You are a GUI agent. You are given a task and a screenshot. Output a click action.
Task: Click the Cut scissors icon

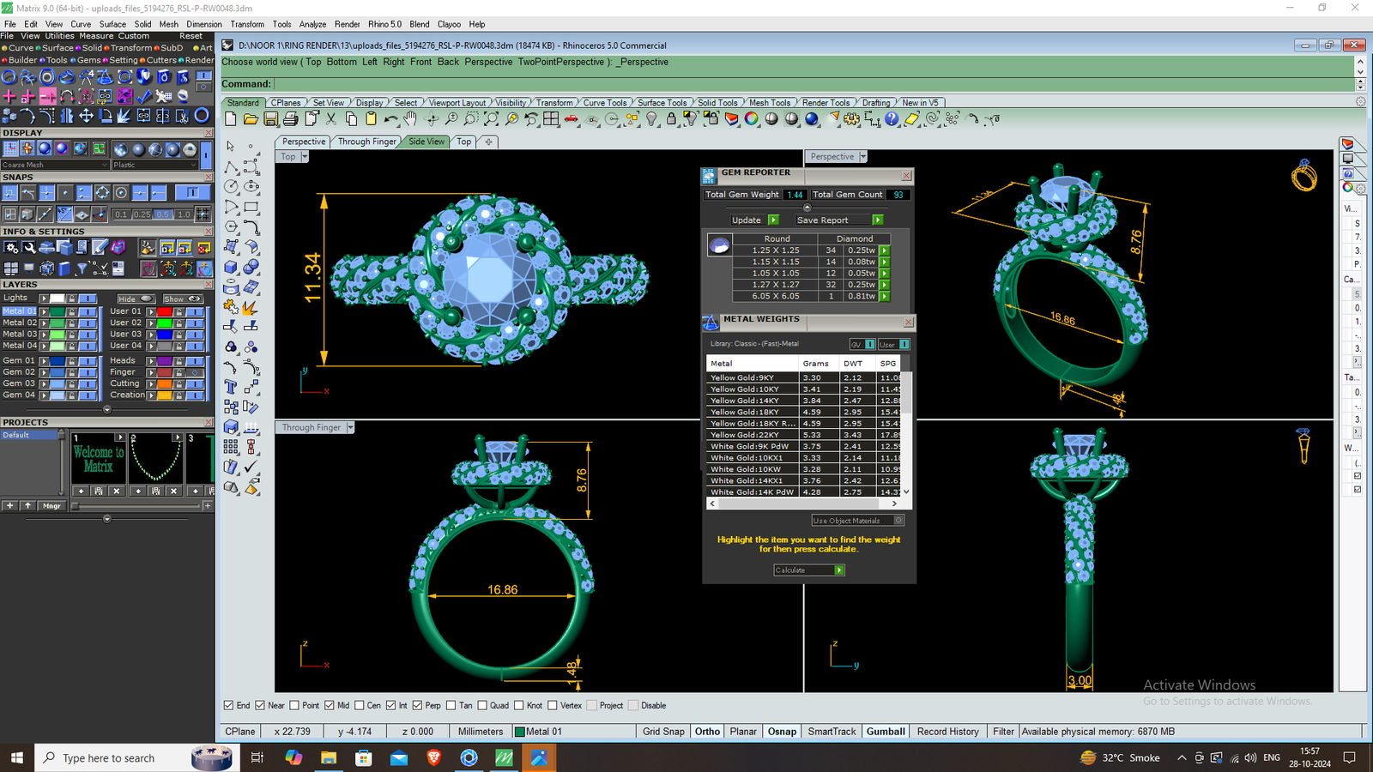coord(331,119)
